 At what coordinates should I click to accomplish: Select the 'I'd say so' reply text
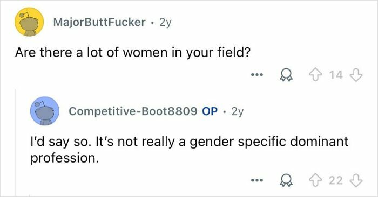point(189,150)
